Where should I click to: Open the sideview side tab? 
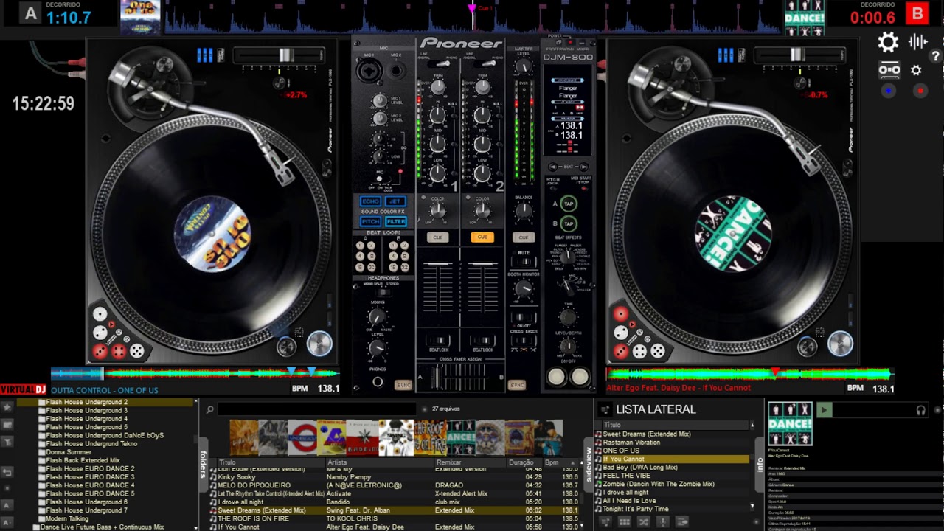click(x=589, y=465)
